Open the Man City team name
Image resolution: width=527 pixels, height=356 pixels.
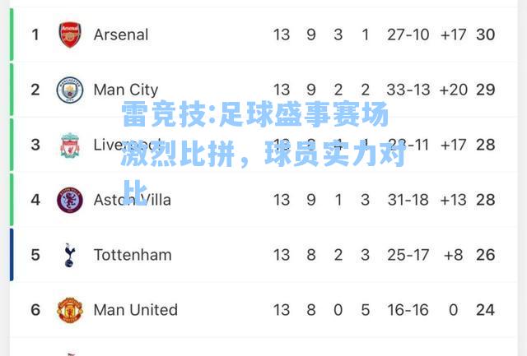point(126,90)
